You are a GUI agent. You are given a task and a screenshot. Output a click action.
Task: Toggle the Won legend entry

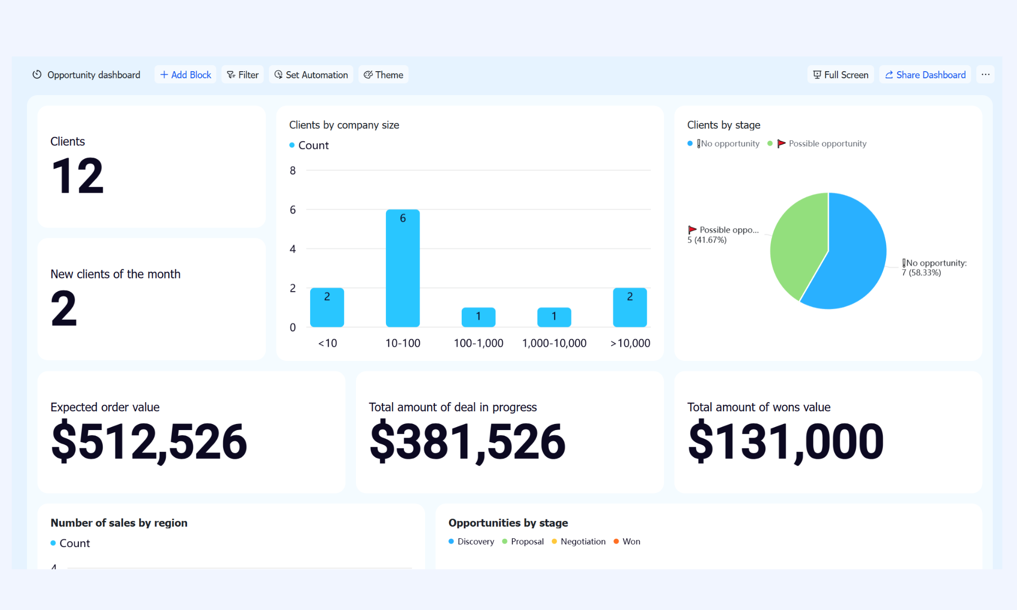627,542
